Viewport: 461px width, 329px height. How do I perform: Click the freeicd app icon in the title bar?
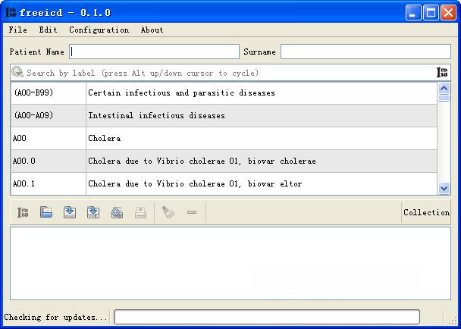tap(11, 13)
